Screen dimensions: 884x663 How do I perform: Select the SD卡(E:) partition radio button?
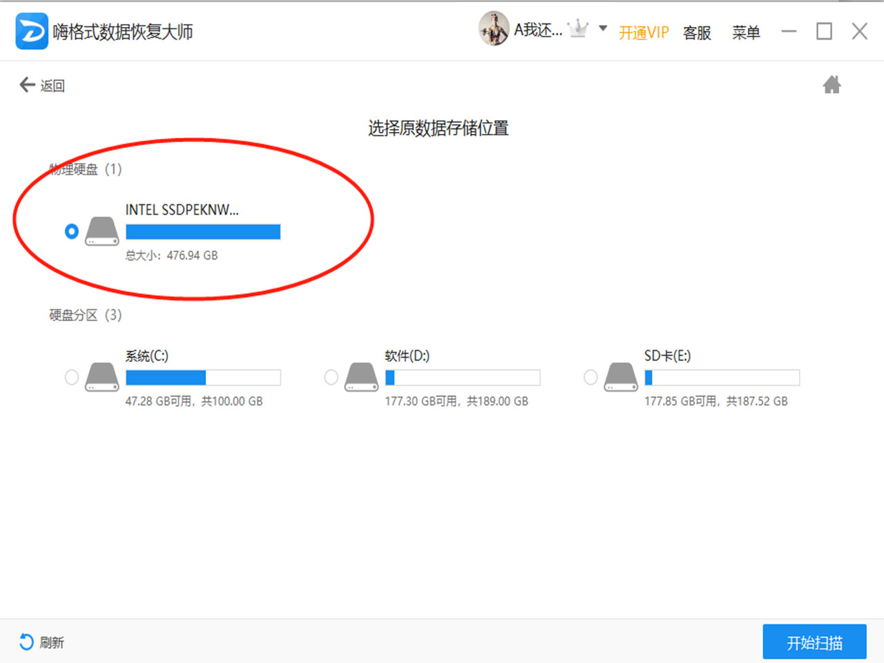590,377
